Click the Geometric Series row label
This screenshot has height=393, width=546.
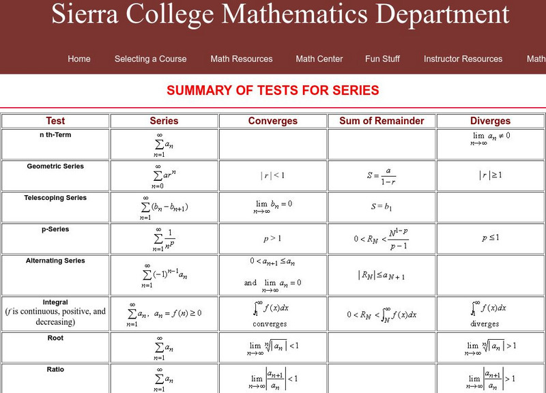tap(55, 166)
